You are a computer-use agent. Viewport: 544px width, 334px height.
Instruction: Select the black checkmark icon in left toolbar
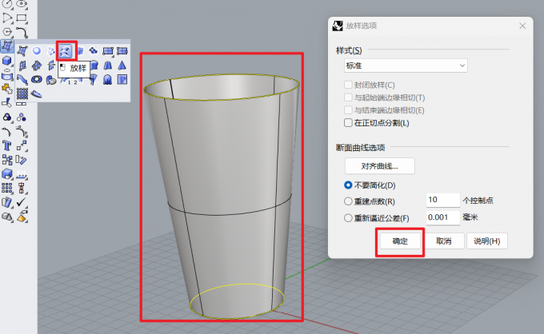pyautogui.click(x=22, y=202)
